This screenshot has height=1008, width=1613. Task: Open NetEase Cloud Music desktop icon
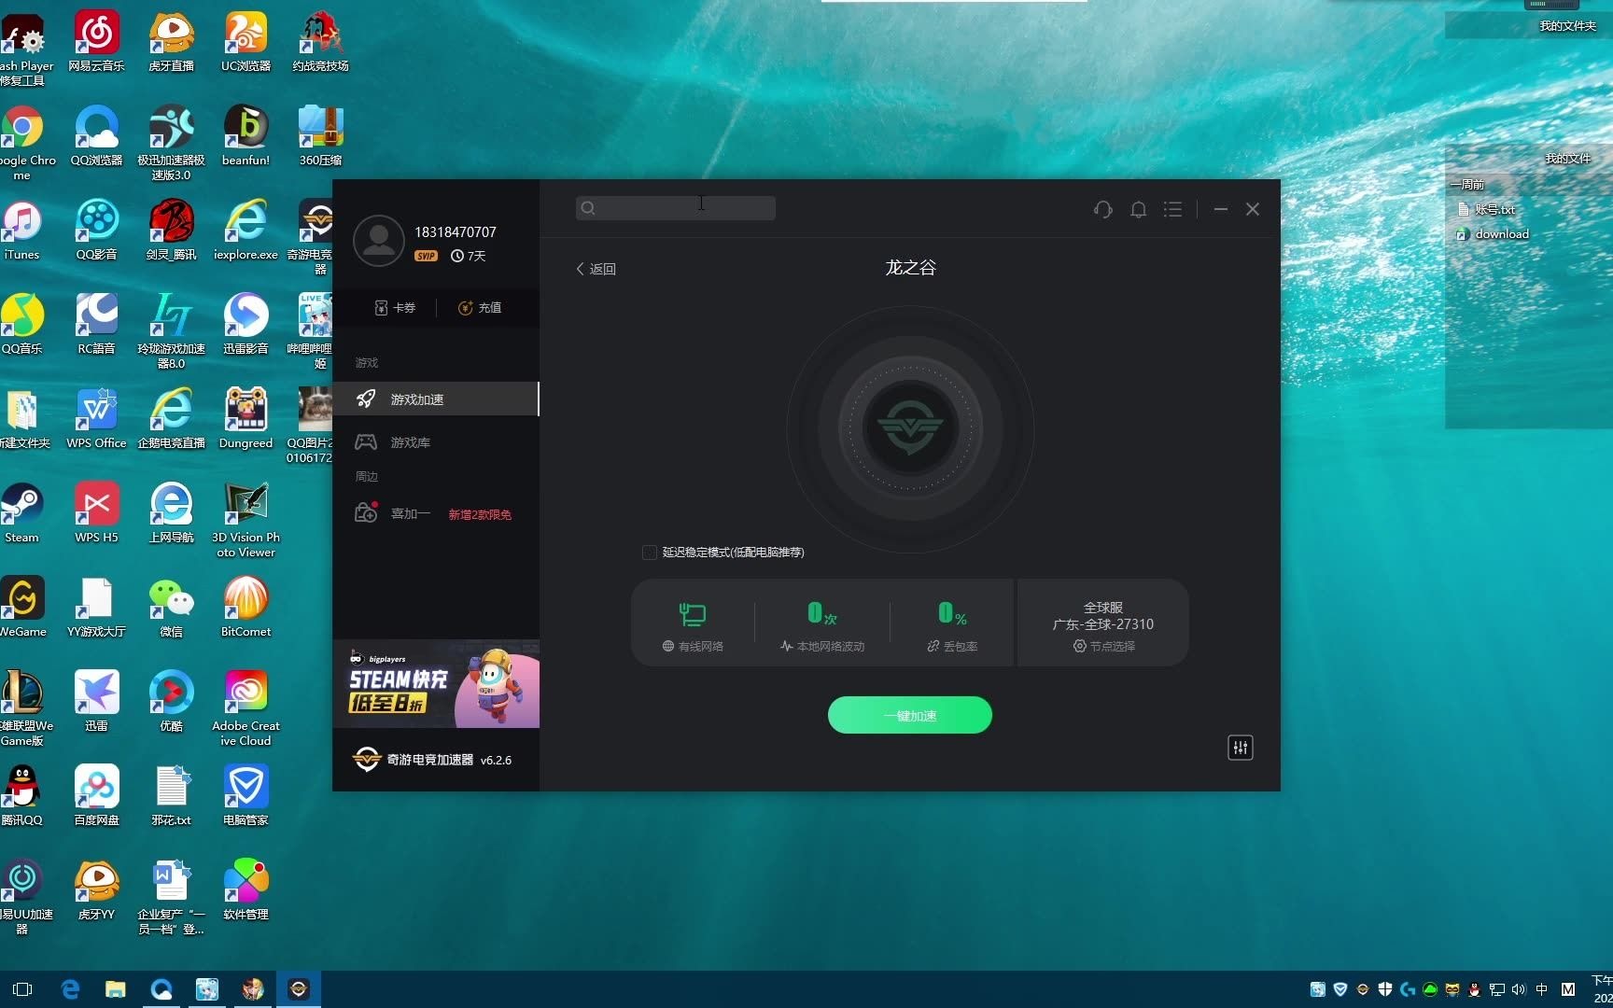pos(96,42)
